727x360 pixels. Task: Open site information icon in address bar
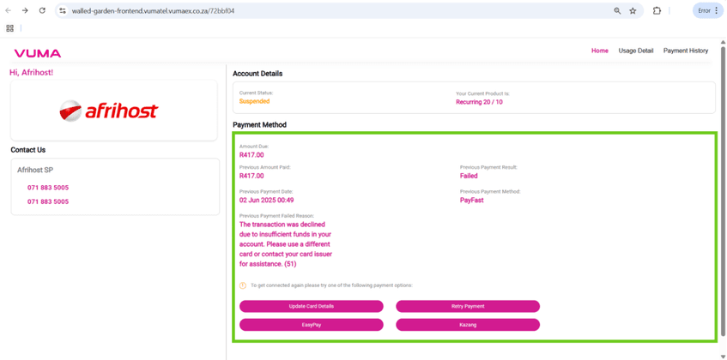62,11
